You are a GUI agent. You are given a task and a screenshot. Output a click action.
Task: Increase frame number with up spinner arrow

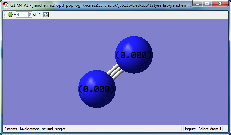coord(30,13)
